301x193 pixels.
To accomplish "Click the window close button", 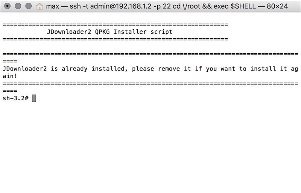I will (x=7, y=6).
